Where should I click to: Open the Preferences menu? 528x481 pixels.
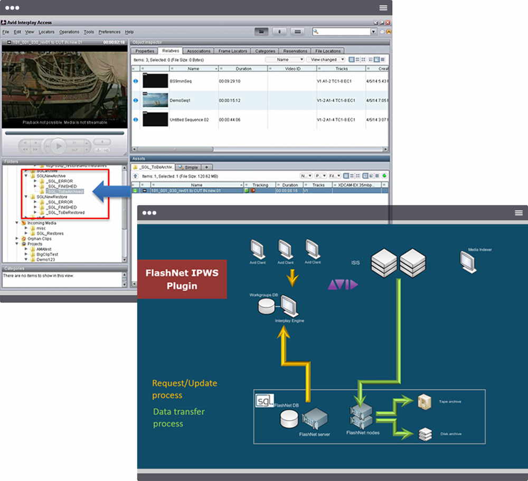pos(109,32)
